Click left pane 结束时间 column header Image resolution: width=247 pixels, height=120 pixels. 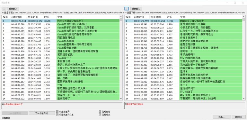[x=35, y=17]
